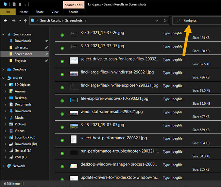The width and height of the screenshot is (221, 187).
Task: Open the File menu
Action: [8, 12]
